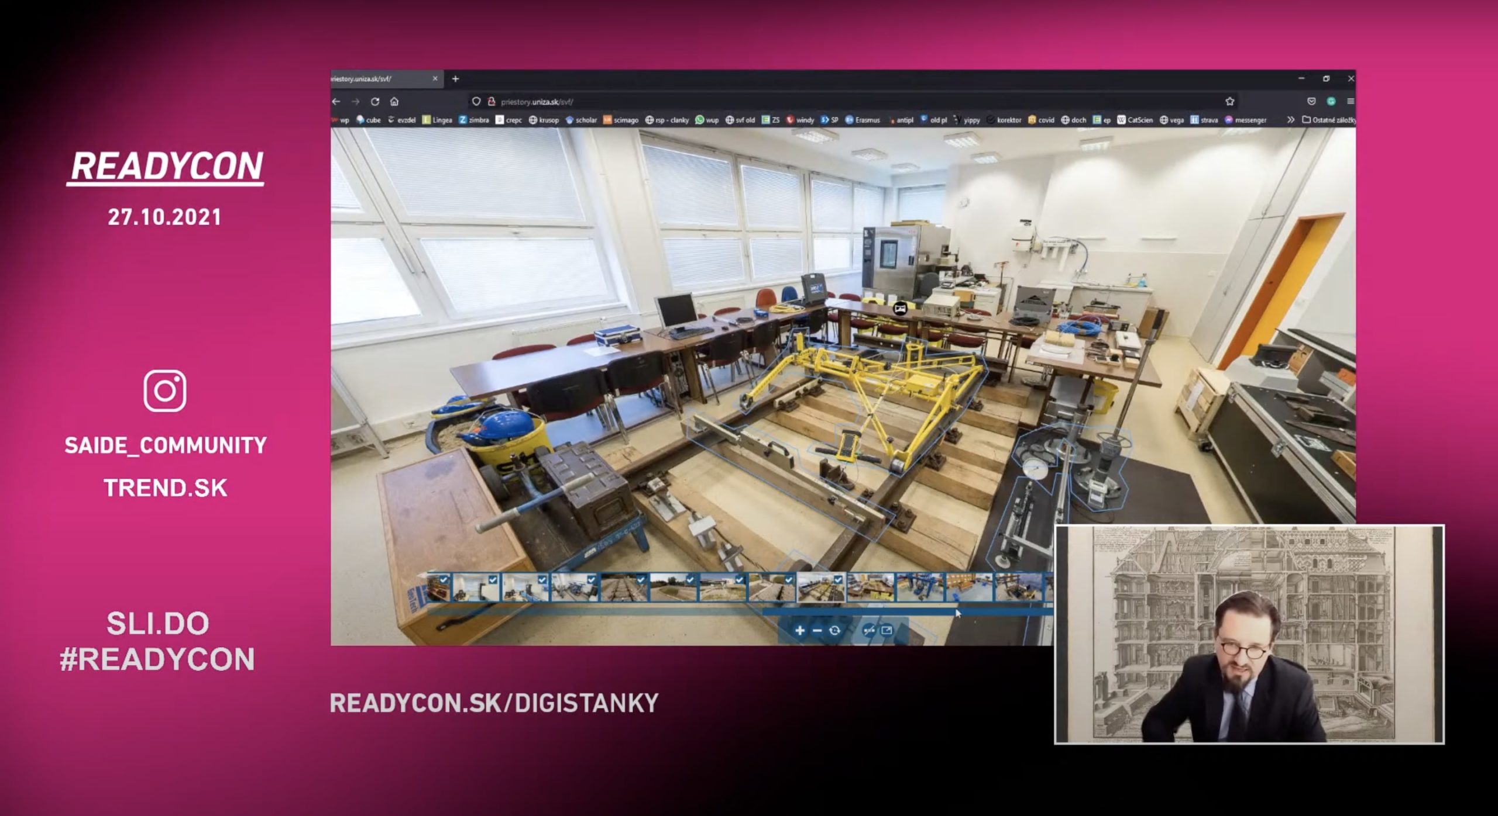
Task: Toggle checkbox on highlighted lab thumbnail
Action: (x=838, y=580)
